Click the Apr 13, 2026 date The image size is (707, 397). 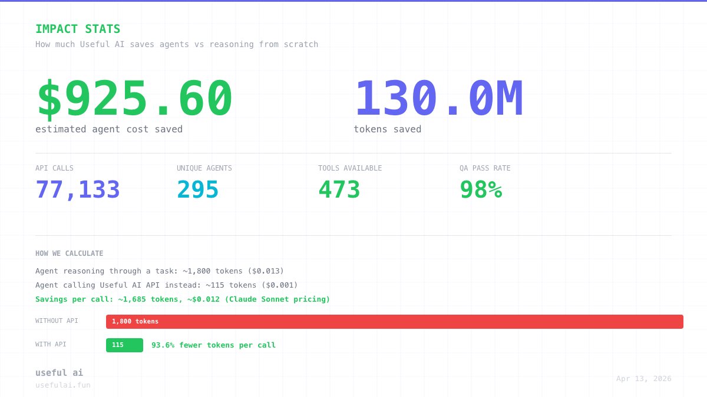(x=644, y=379)
